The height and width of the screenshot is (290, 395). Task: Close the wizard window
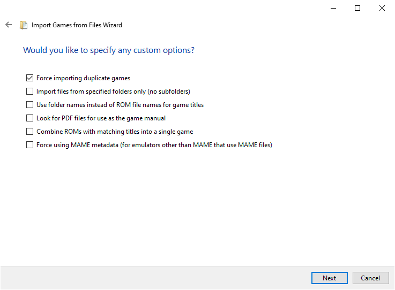pos(382,9)
